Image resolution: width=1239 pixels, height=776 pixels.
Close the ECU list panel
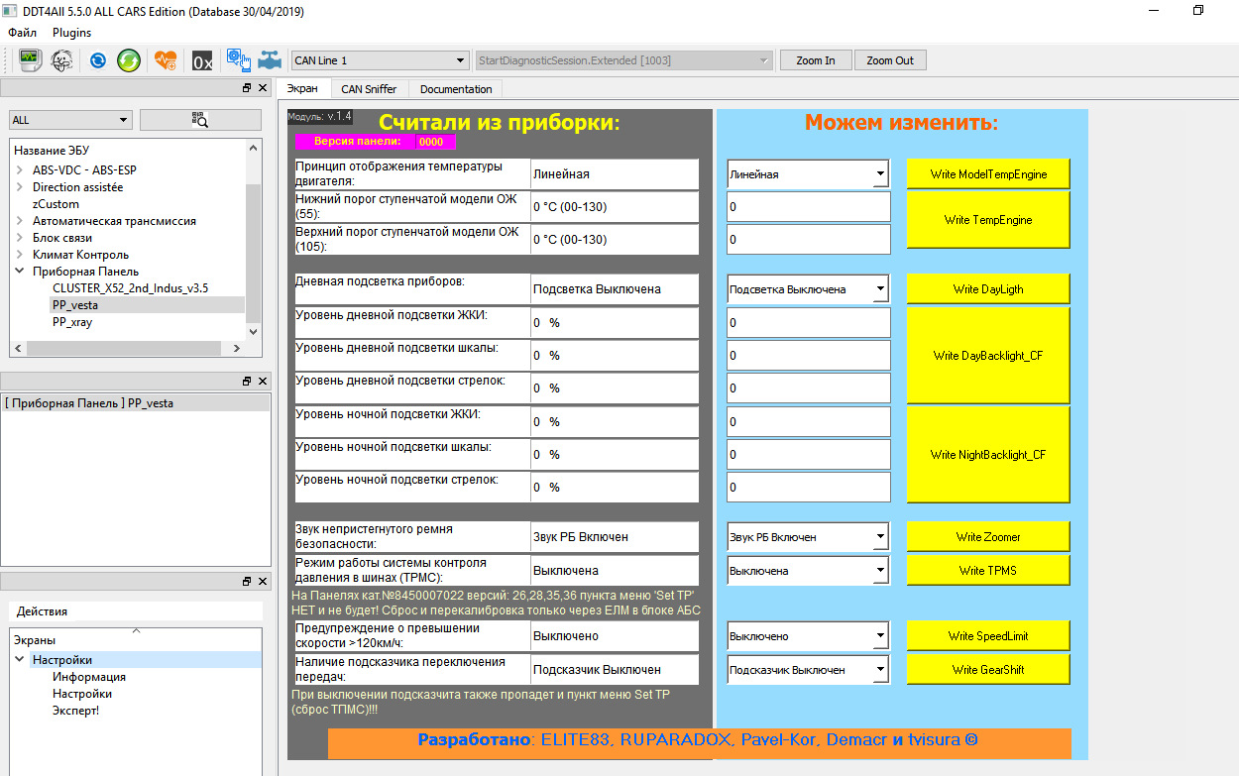(263, 88)
